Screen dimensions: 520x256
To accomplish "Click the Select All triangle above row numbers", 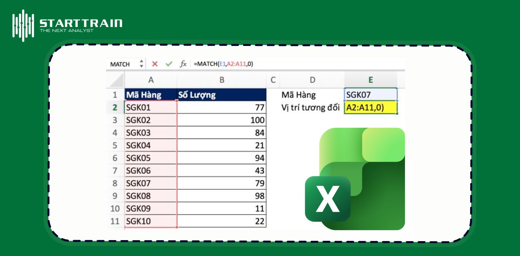I will (x=115, y=80).
